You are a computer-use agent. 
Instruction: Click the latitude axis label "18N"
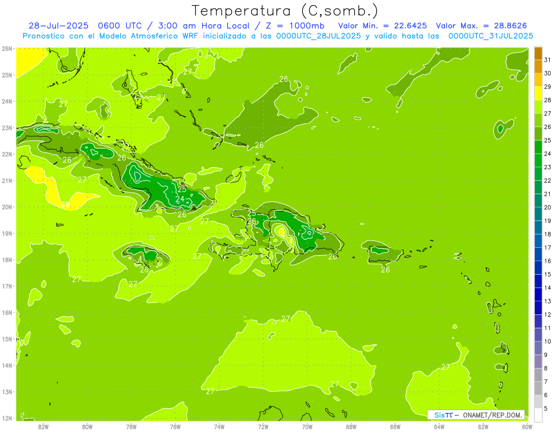tap(7, 260)
